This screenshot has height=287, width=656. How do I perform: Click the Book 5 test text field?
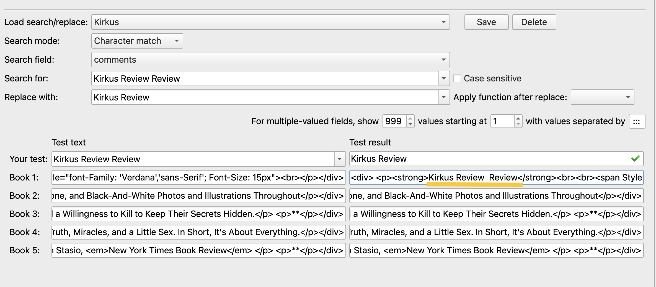[198, 250]
